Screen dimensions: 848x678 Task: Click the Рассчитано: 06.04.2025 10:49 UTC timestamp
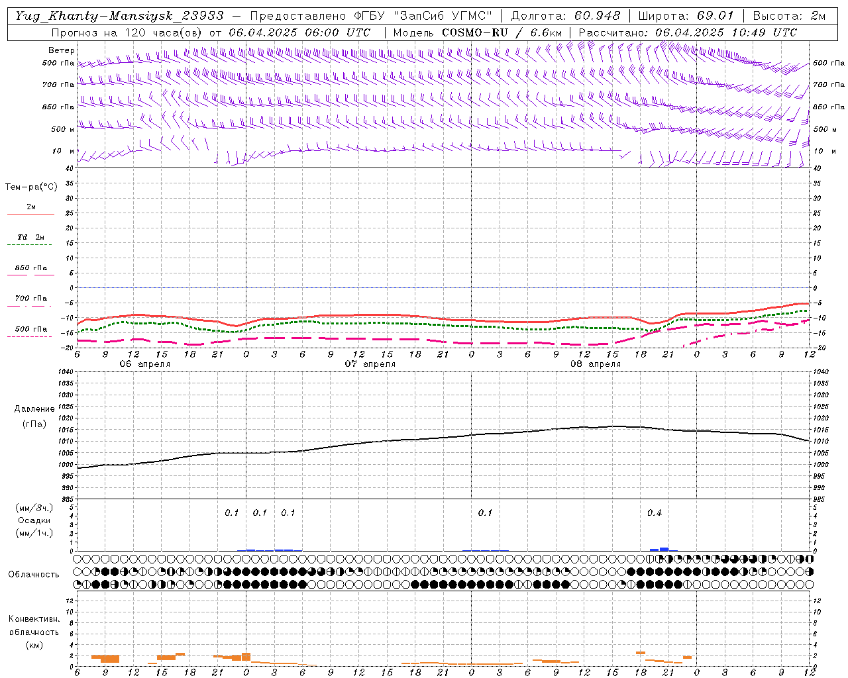coord(688,32)
